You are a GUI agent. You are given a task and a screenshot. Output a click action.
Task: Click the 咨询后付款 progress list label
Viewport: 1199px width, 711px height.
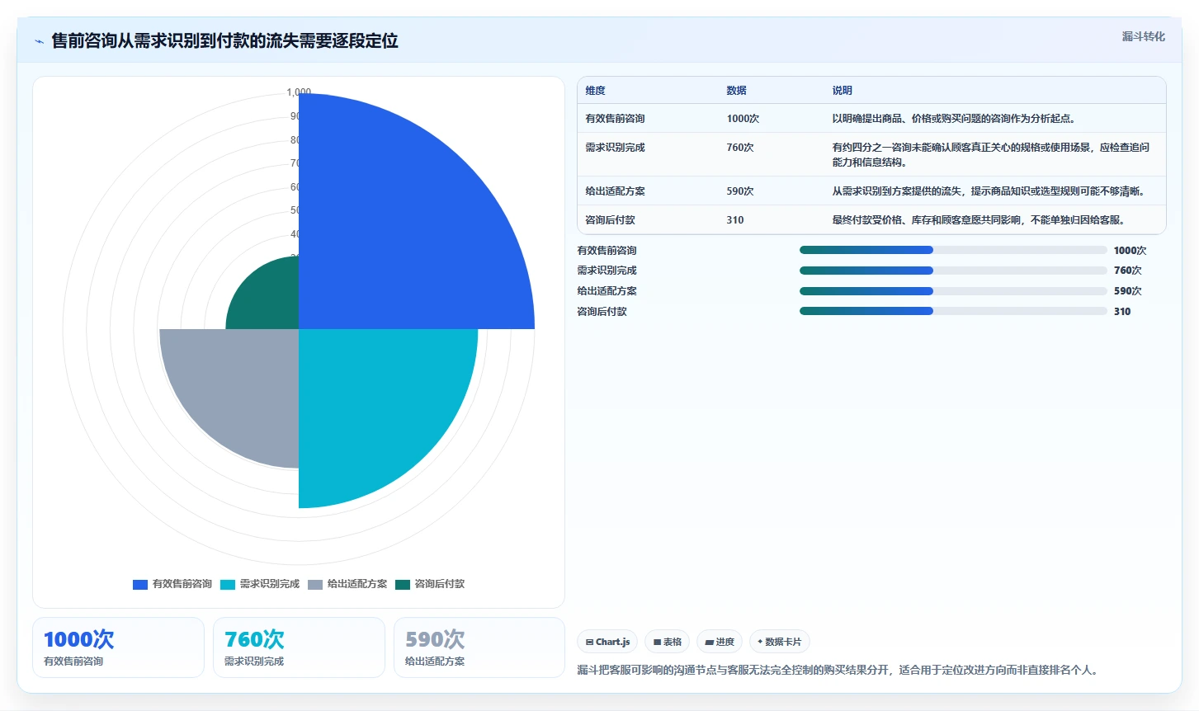click(602, 312)
